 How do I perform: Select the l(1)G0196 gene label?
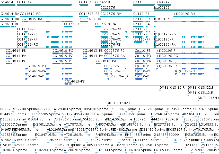click(x=162, y=7)
